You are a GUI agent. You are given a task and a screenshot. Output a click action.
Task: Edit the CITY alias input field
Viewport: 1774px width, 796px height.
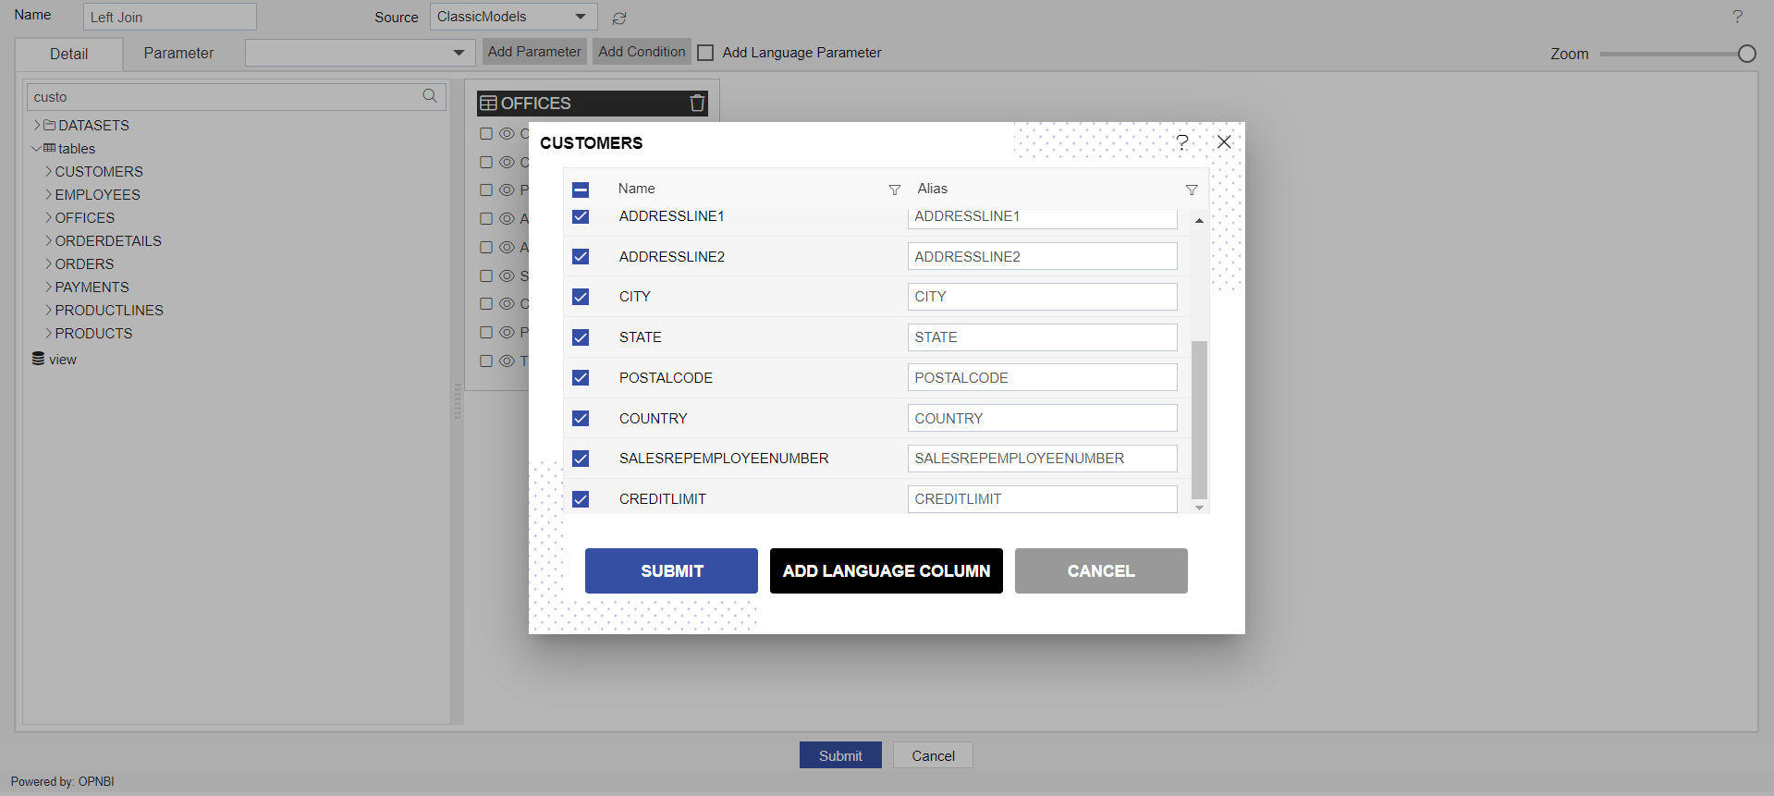click(x=1042, y=297)
